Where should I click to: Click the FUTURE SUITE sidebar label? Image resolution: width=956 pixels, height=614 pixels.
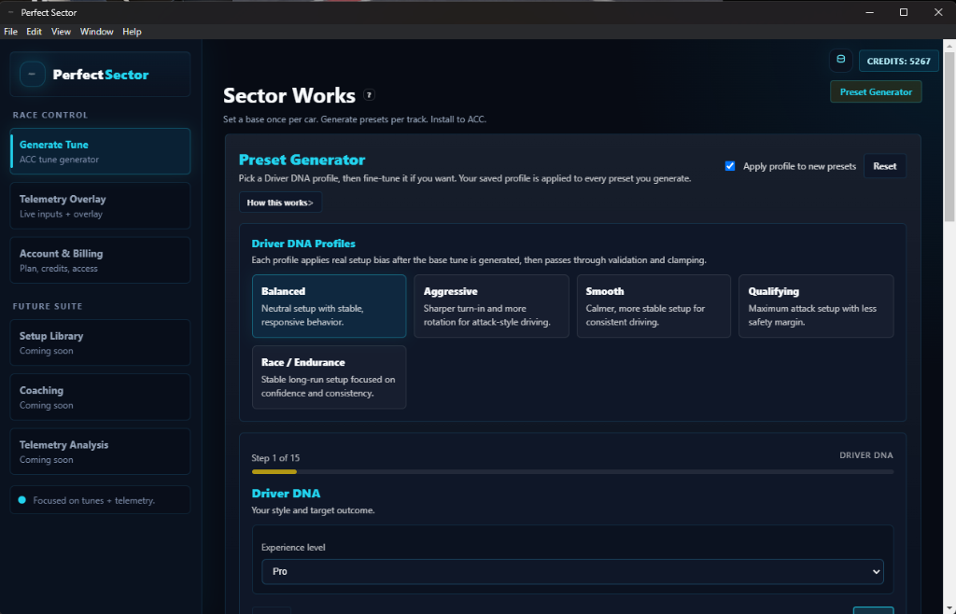point(48,306)
